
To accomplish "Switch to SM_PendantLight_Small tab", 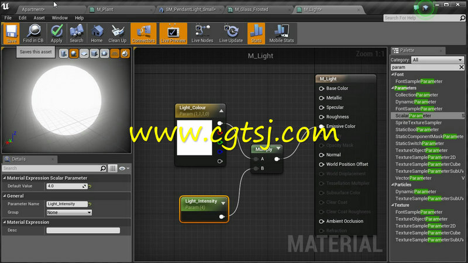I will coord(191,9).
